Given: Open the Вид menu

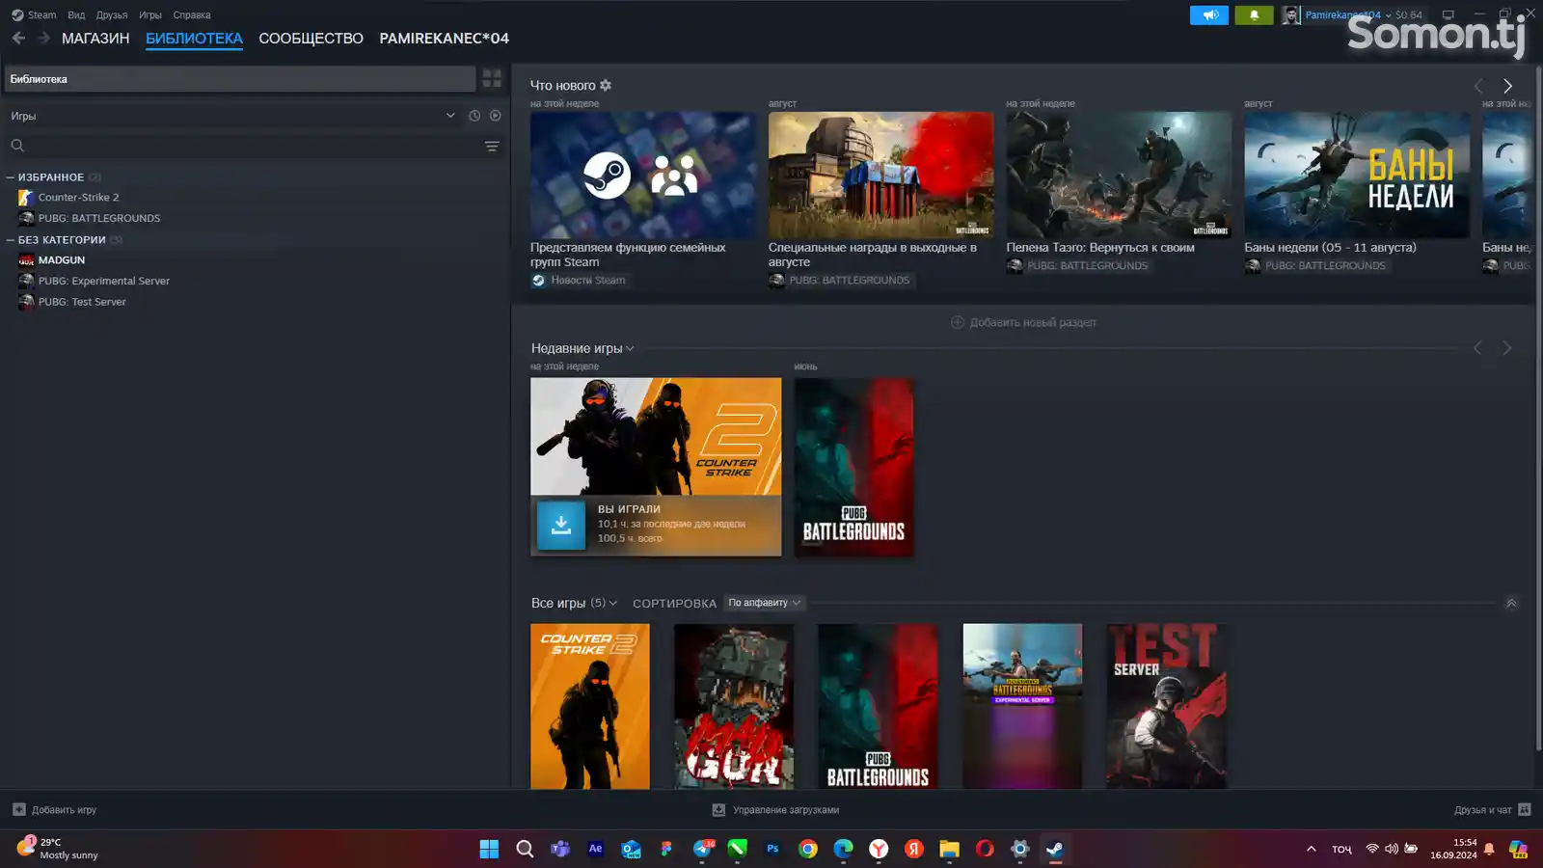Looking at the screenshot, I should click(x=76, y=14).
